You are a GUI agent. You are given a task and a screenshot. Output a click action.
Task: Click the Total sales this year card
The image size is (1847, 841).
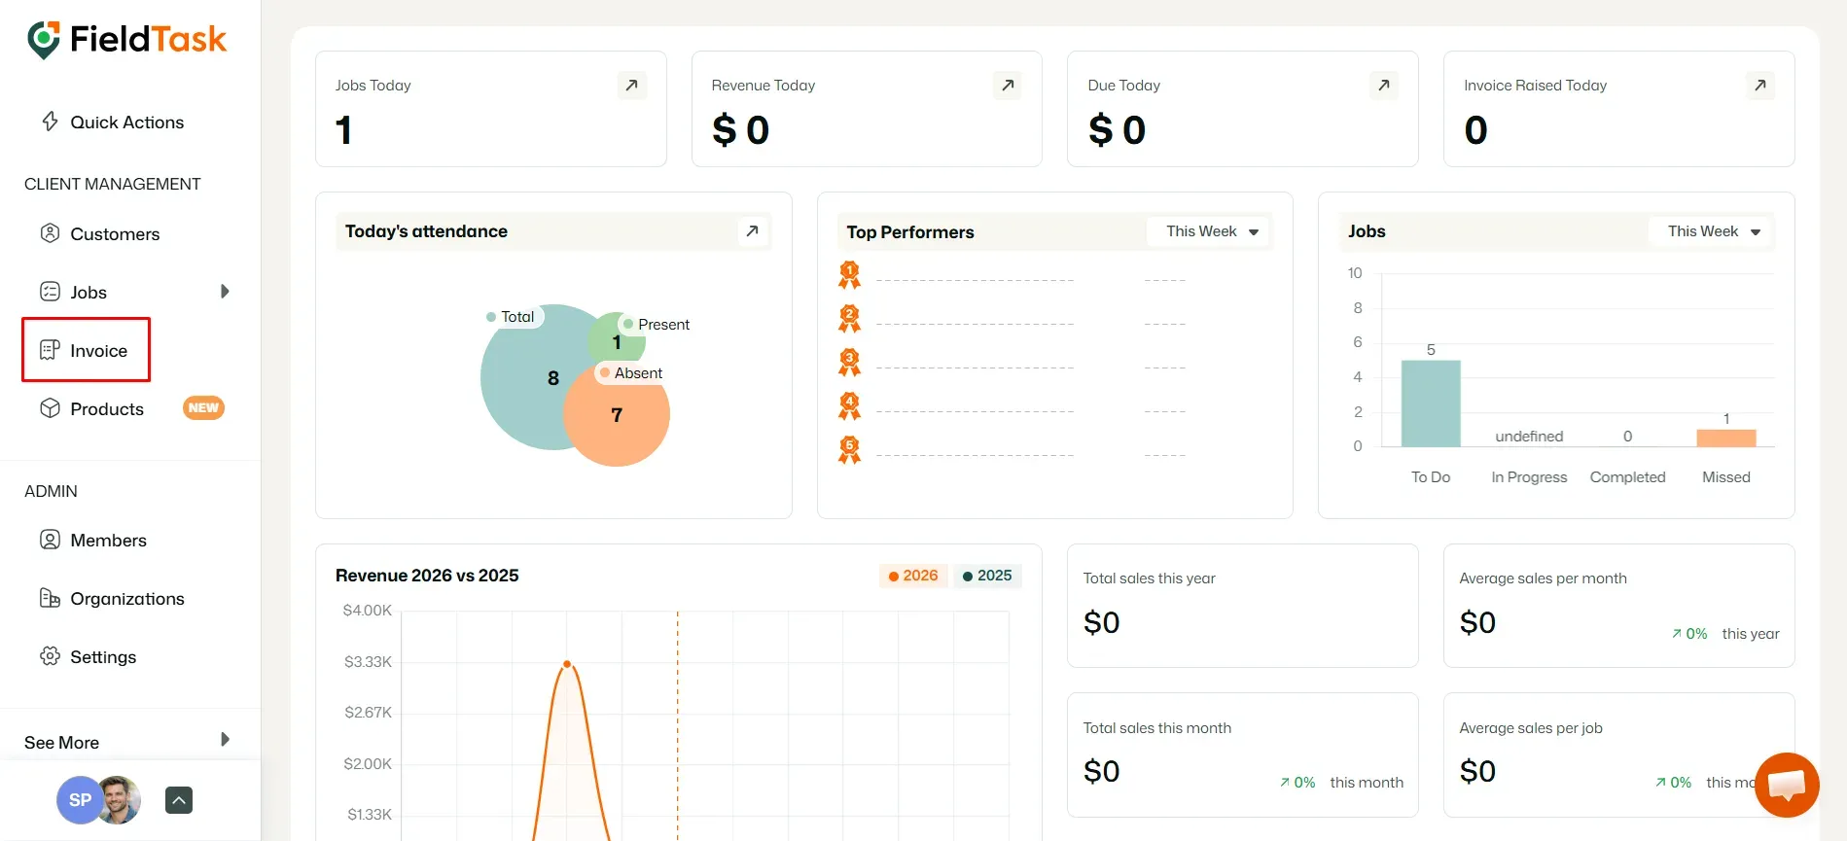(1242, 606)
